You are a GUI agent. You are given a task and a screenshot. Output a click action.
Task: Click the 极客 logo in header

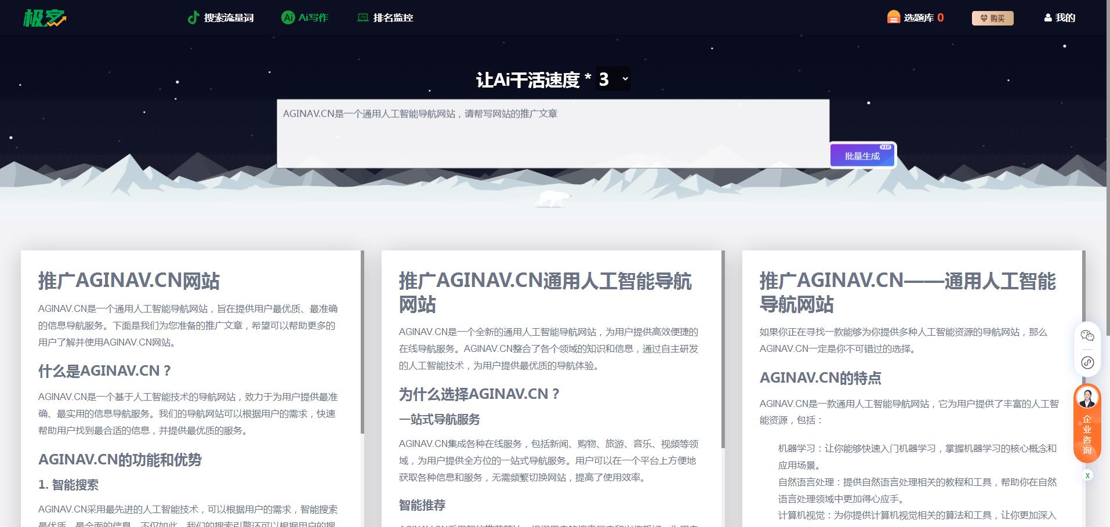coord(45,18)
